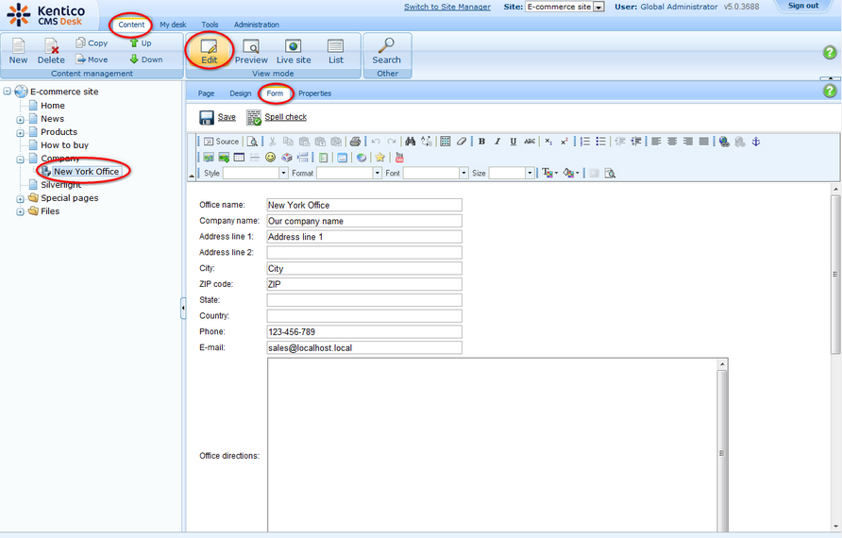This screenshot has height=538, width=842.
Task: Open the Administration tab
Action: pyautogui.click(x=256, y=25)
